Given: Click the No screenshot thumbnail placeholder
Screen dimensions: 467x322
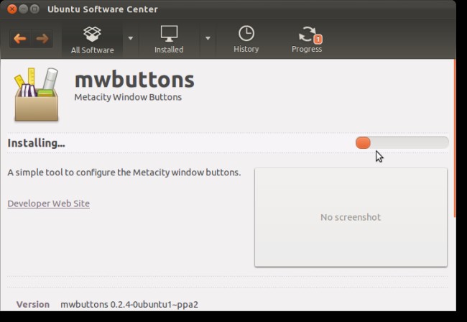Looking at the screenshot, I should [x=351, y=217].
